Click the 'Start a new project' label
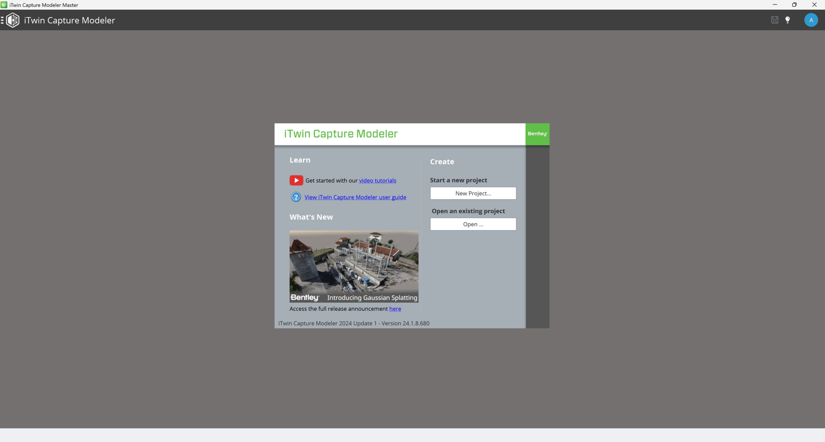The height and width of the screenshot is (442, 825). coord(459,180)
